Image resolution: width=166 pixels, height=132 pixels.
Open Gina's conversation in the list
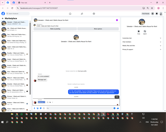tap(15, 73)
